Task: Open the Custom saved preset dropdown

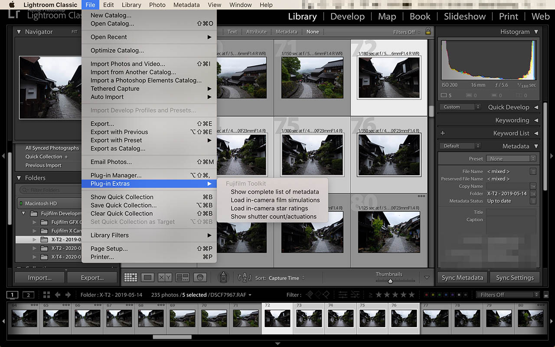Action: [x=460, y=107]
